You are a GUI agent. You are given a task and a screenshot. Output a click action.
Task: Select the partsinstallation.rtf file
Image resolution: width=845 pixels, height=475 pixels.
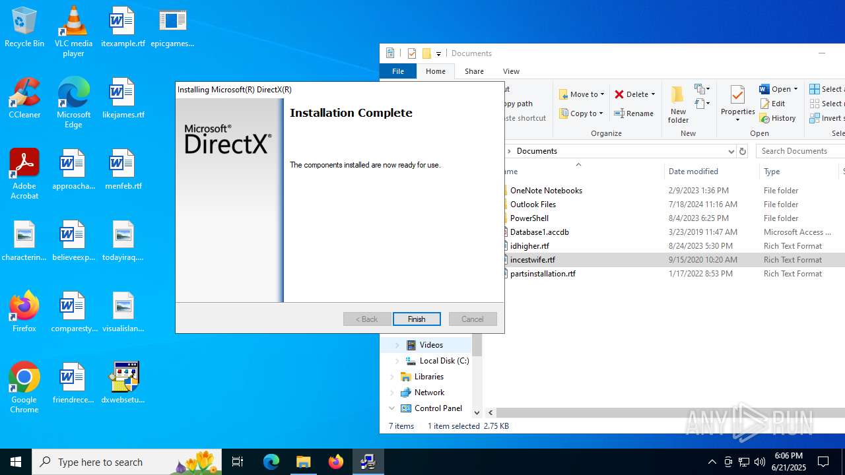[x=543, y=274]
